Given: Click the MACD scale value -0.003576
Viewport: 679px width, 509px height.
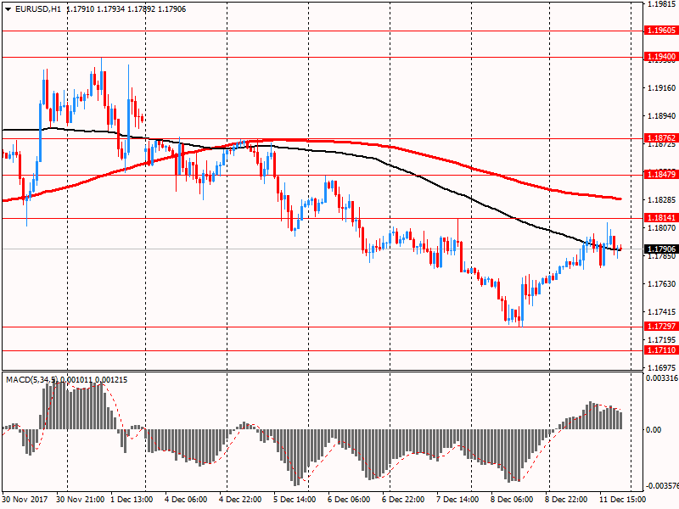Looking at the screenshot, I should [662, 486].
